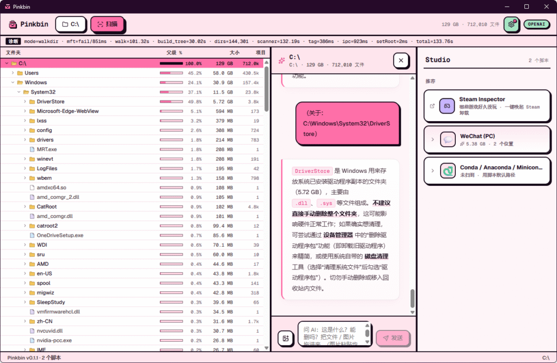Click the Conda snake icon

click(448, 171)
